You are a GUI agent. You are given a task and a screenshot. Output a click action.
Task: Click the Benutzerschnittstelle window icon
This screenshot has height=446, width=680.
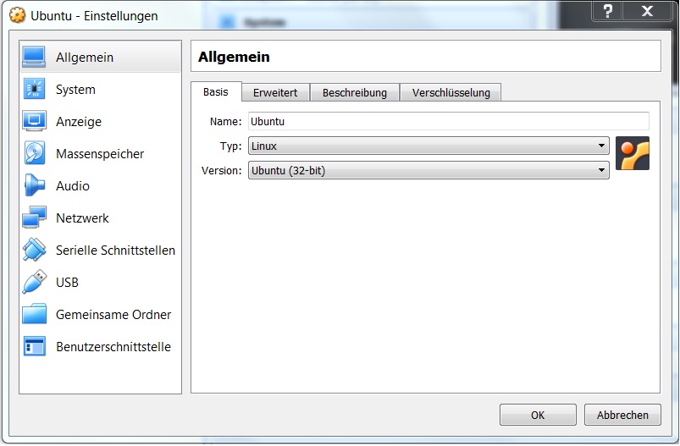[x=34, y=346]
